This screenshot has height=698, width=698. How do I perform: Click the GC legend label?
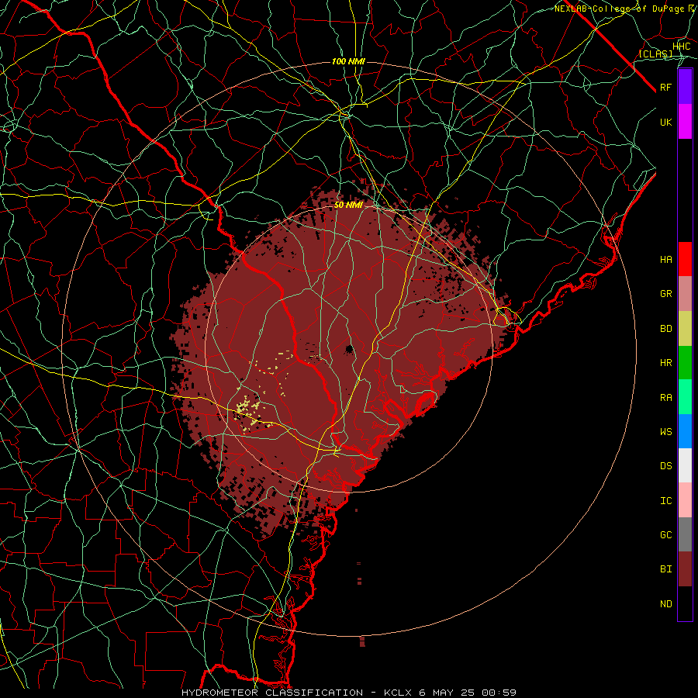click(x=666, y=535)
